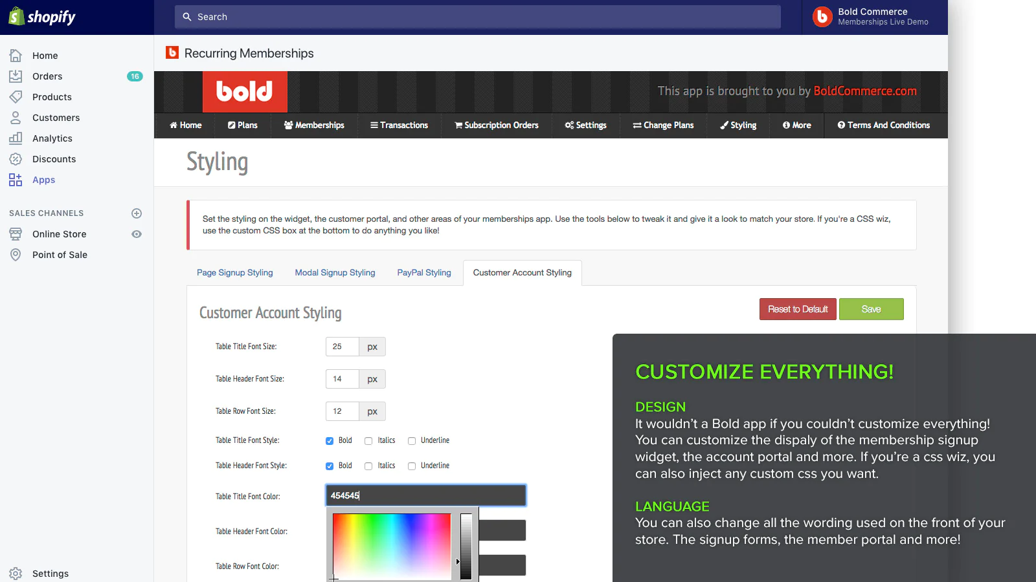Enable Italics for Table Title Font Style
1036x582 pixels.
[368, 441]
